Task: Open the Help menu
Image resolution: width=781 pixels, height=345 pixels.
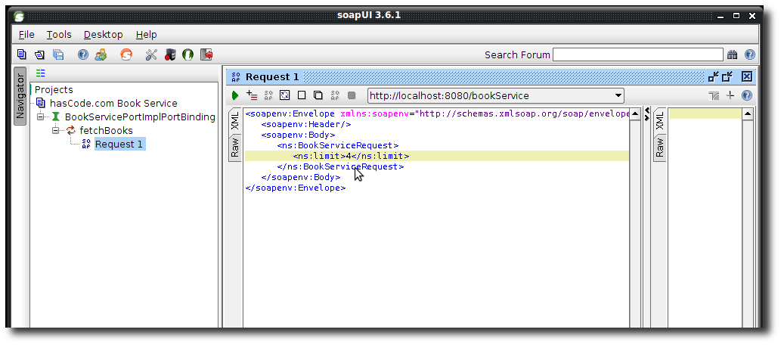Action: pos(147,34)
